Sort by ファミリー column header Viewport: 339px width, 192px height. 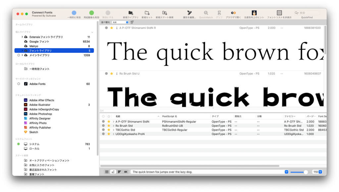(x=294, y=116)
